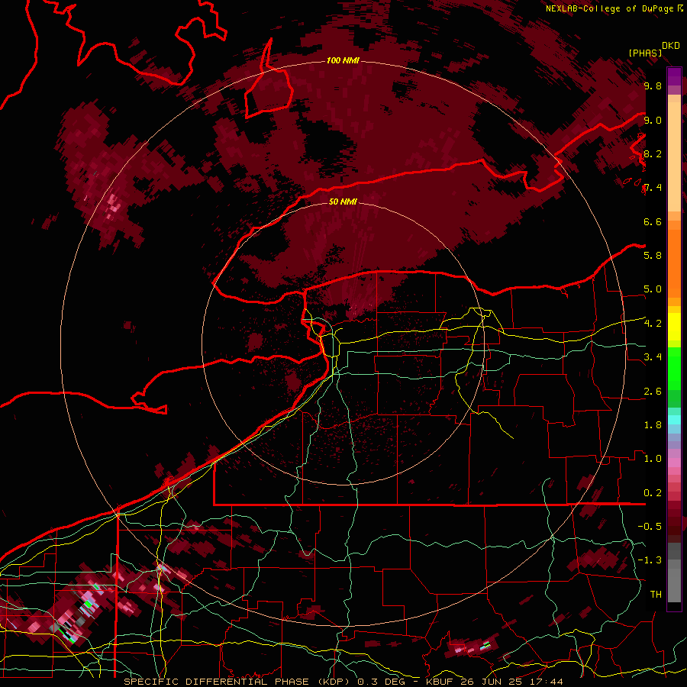Click the 100 NMI range ring label
The width and height of the screenshot is (687, 687).
point(343,60)
